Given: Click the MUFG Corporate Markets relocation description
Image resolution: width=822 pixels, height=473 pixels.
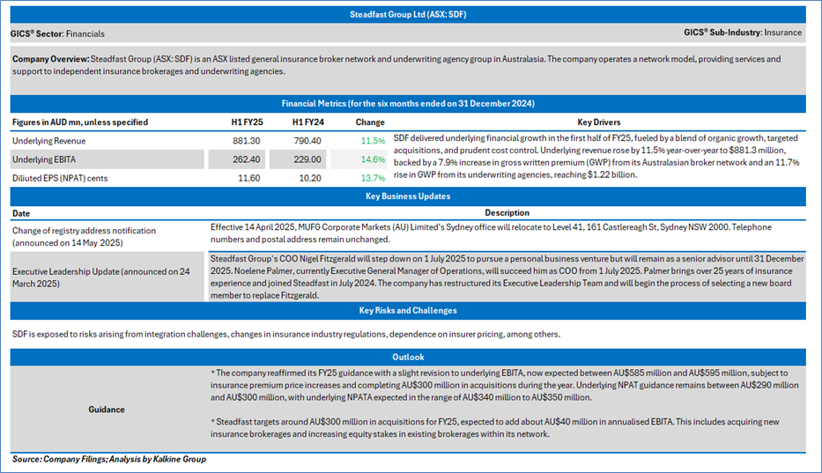Looking at the screenshot, I should pos(491,233).
